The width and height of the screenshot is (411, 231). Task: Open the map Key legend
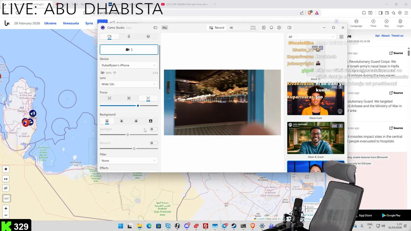387,23
